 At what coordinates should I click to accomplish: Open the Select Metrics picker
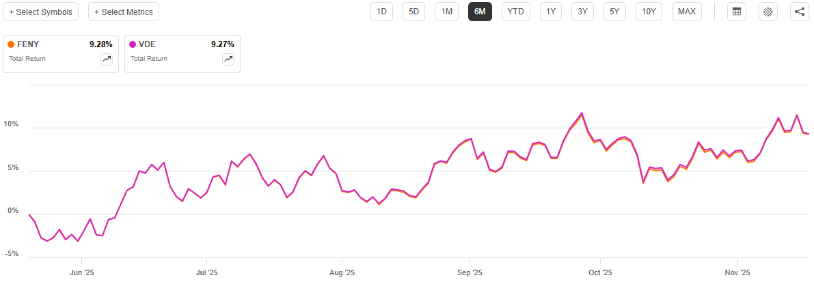tap(124, 12)
